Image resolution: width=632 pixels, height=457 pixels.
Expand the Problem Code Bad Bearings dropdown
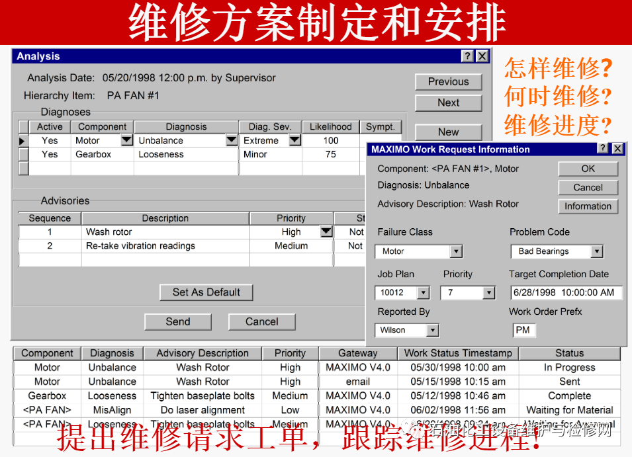pyautogui.click(x=596, y=252)
